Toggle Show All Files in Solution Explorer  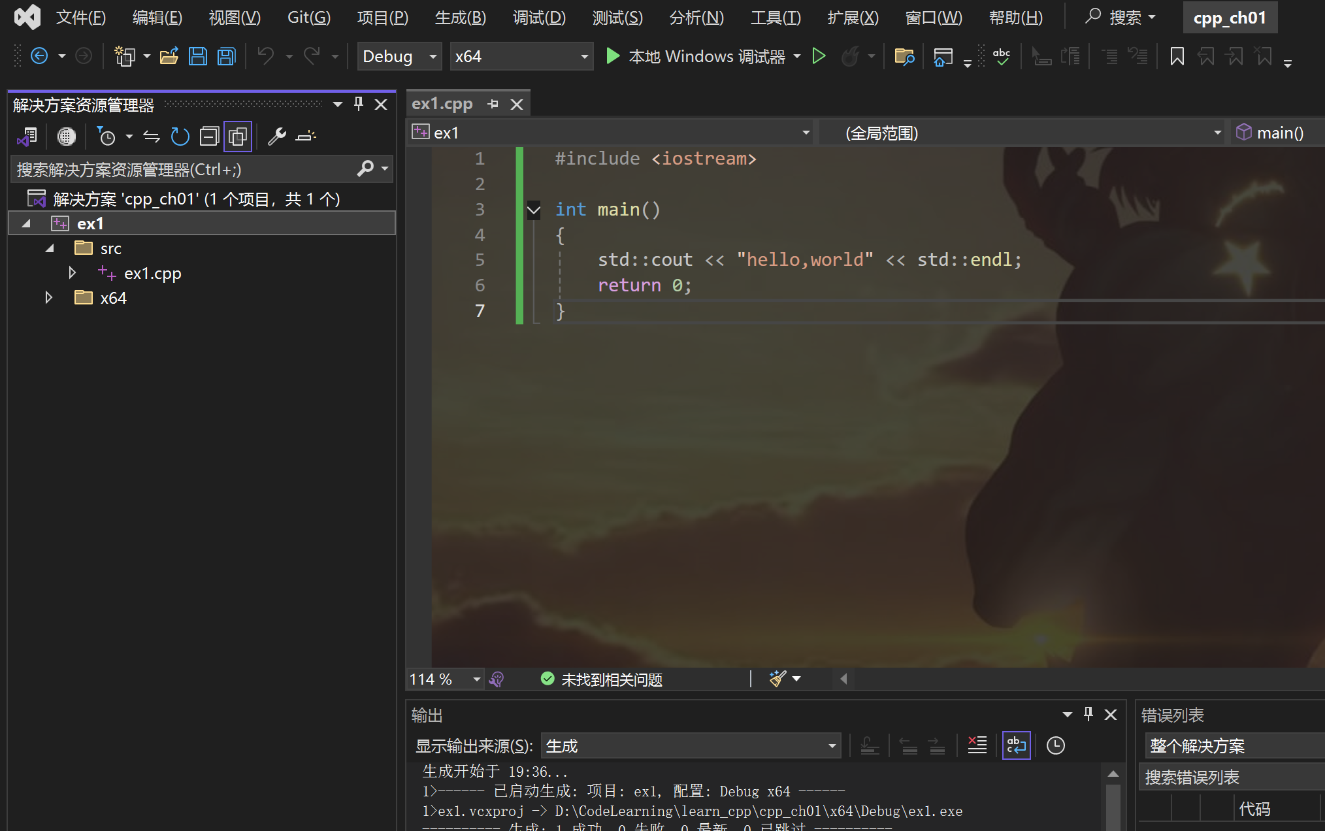tap(238, 137)
